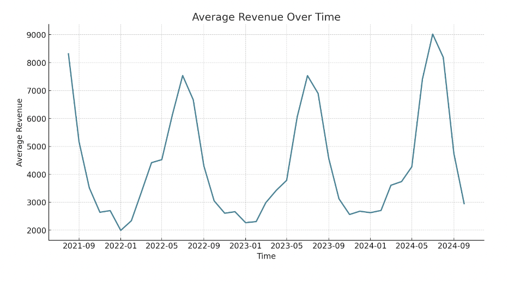Select the 2023-05 x-axis tick label
508x282 pixels.
pyautogui.click(x=287, y=246)
